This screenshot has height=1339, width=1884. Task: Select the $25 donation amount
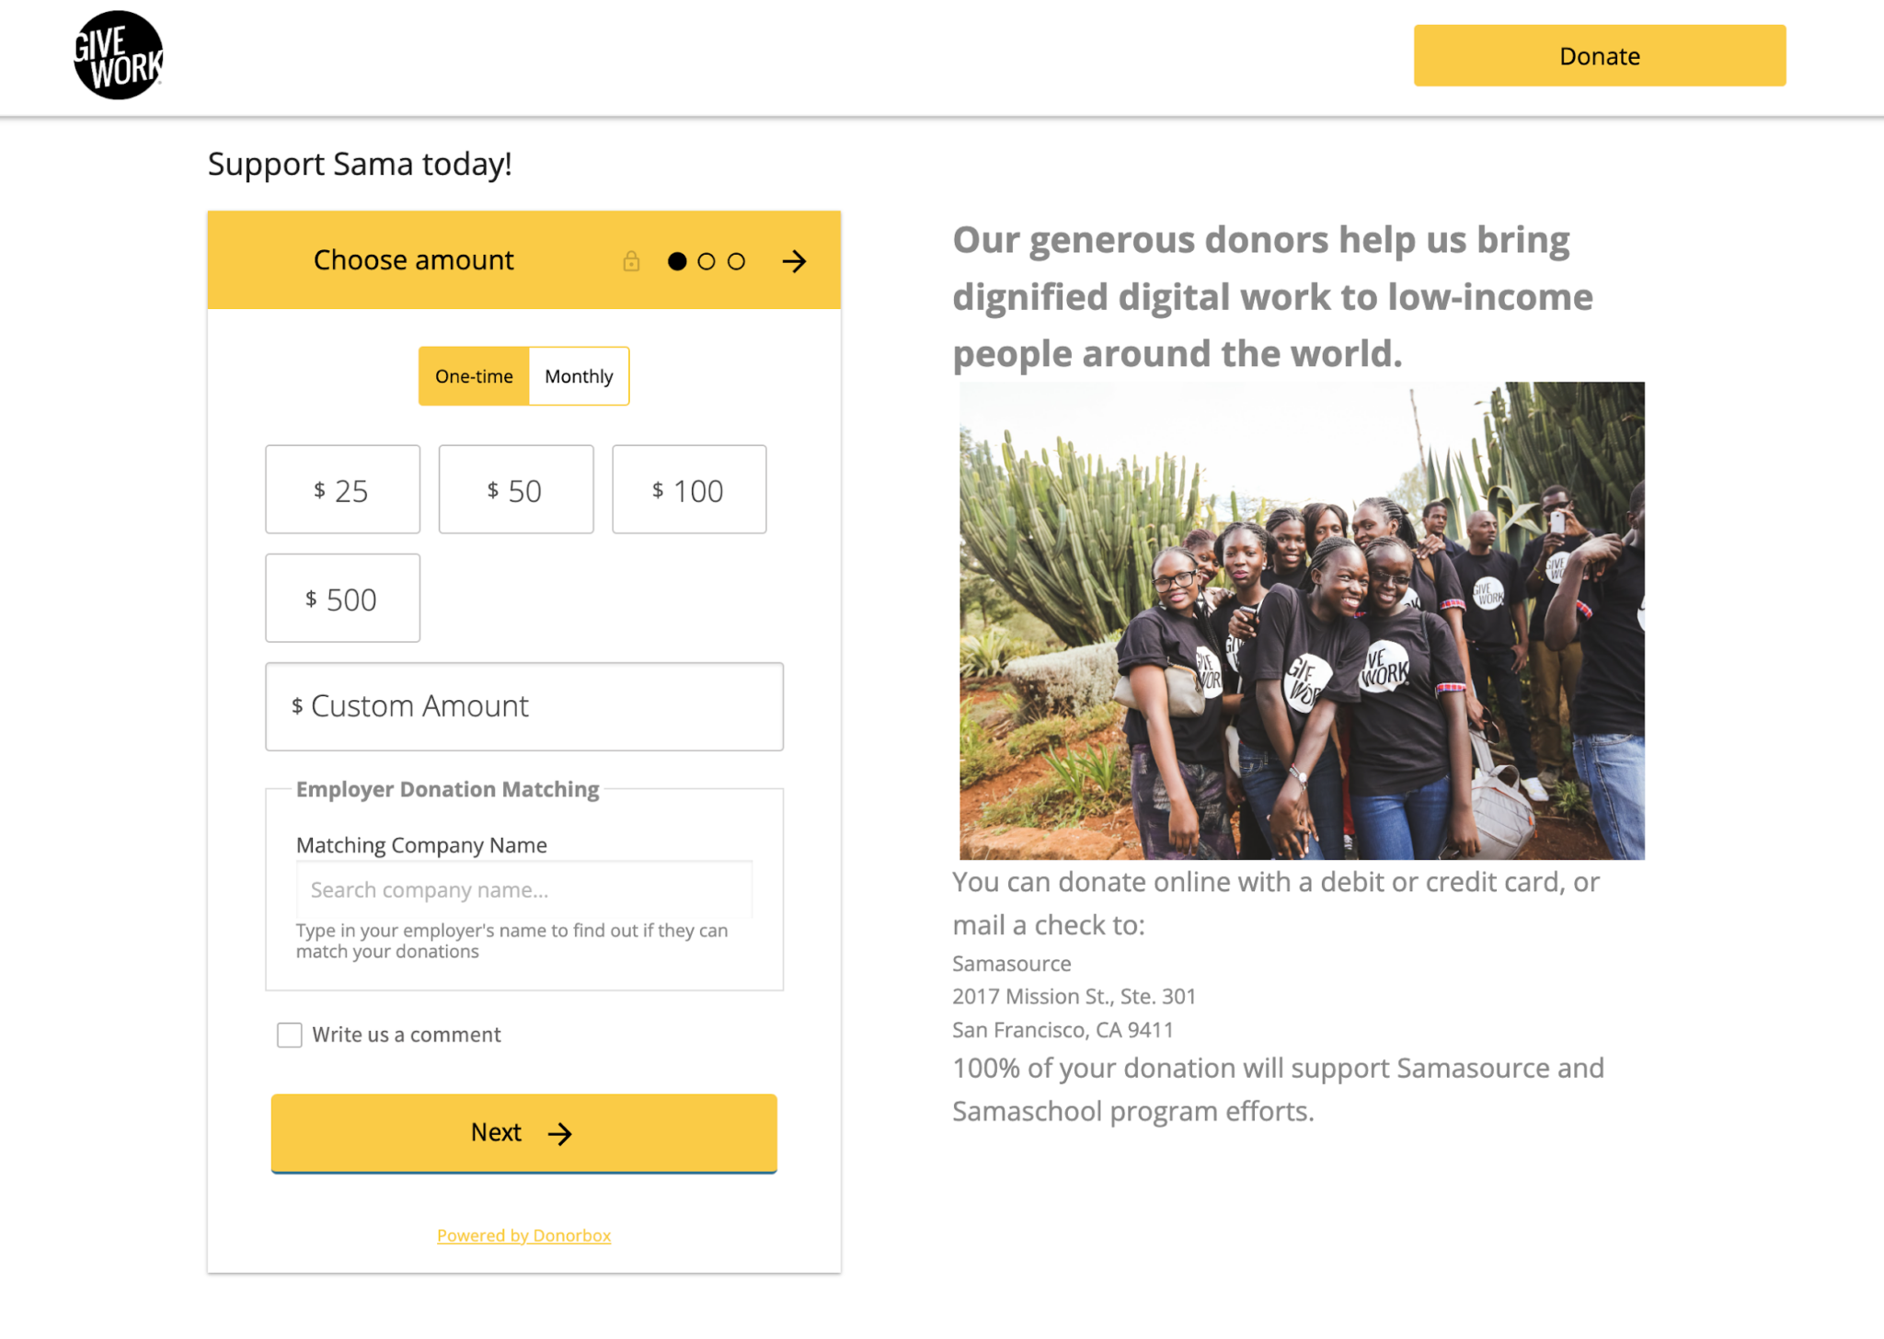[342, 490]
